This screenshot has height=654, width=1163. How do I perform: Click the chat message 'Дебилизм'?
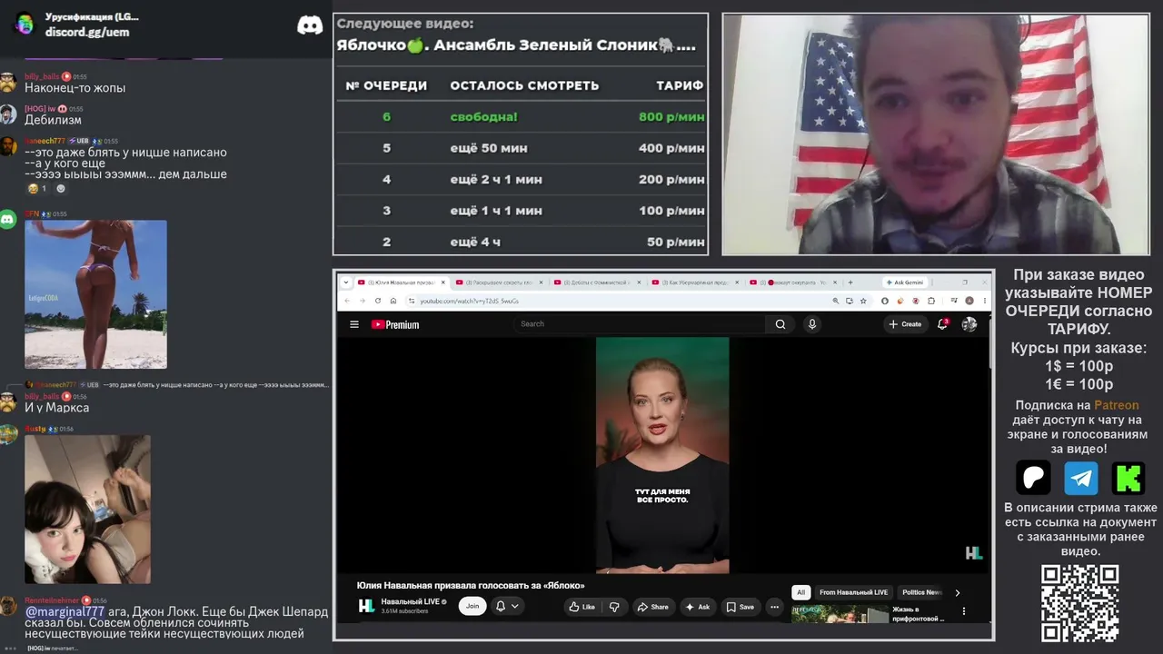(x=53, y=120)
